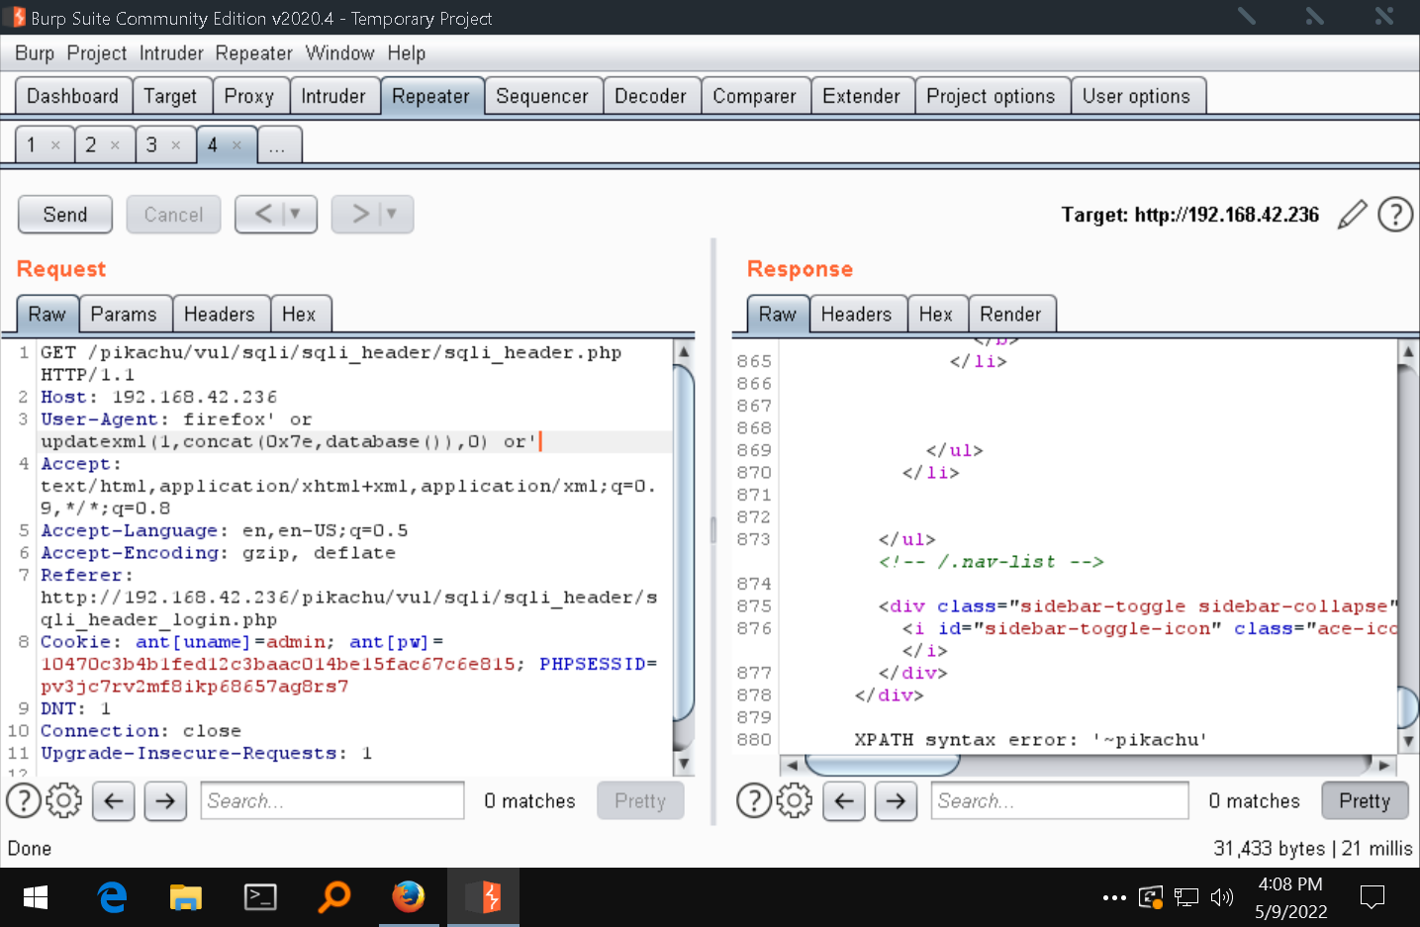Show response Hex tab

tap(935, 315)
